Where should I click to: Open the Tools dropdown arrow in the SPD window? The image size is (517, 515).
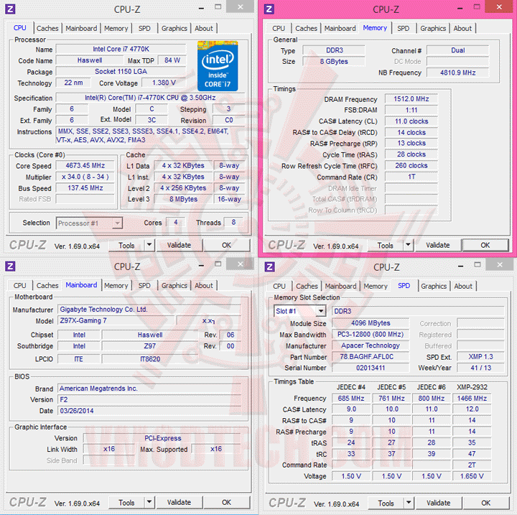[x=409, y=503]
